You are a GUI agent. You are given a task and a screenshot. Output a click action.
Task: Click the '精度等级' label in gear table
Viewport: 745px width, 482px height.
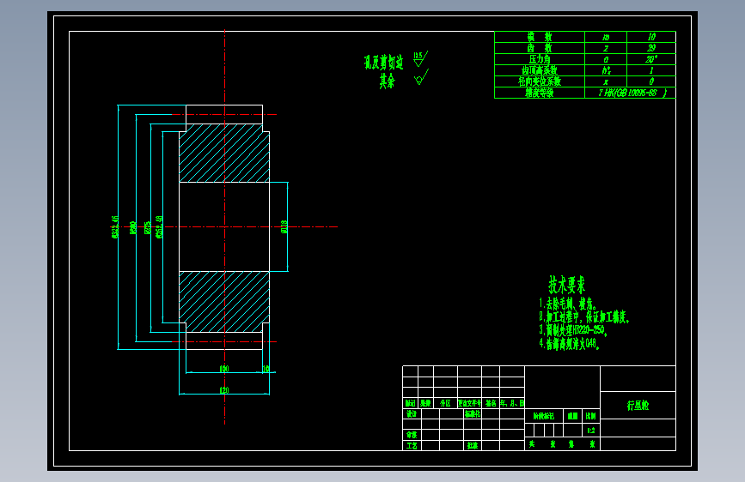point(540,93)
